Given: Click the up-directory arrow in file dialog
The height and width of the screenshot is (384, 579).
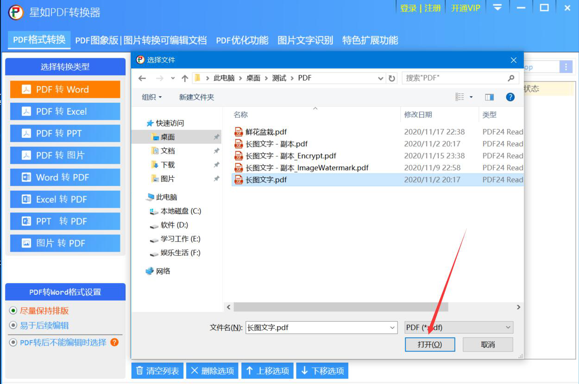Looking at the screenshot, I should (185, 78).
